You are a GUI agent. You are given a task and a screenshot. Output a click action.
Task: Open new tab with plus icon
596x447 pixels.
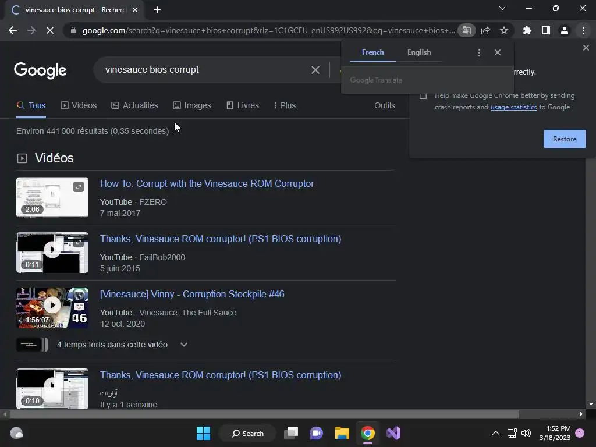pos(157,10)
